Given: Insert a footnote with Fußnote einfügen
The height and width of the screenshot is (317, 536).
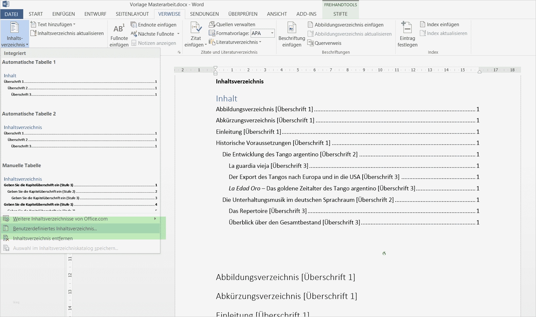Looking at the screenshot, I should pyautogui.click(x=119, y=34).
